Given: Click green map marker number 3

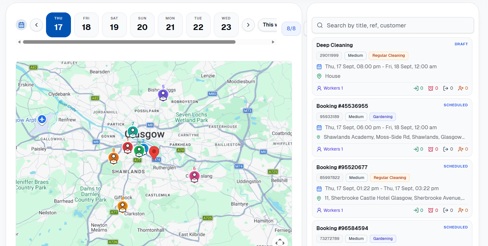Looking at the screenshot, I should click(x=139, y=151).
